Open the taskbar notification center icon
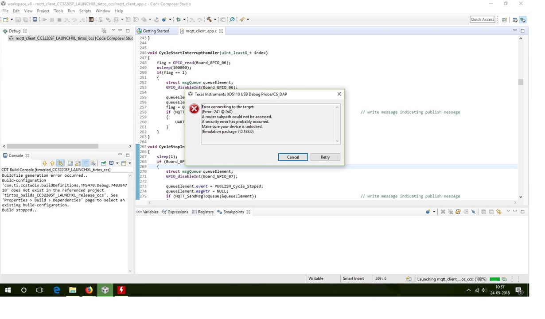 518,290
